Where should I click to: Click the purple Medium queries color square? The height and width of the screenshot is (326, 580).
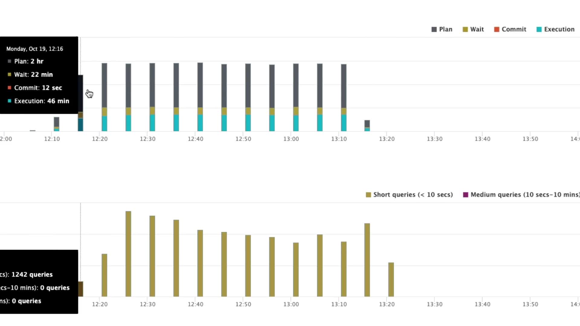pos(466,195)
